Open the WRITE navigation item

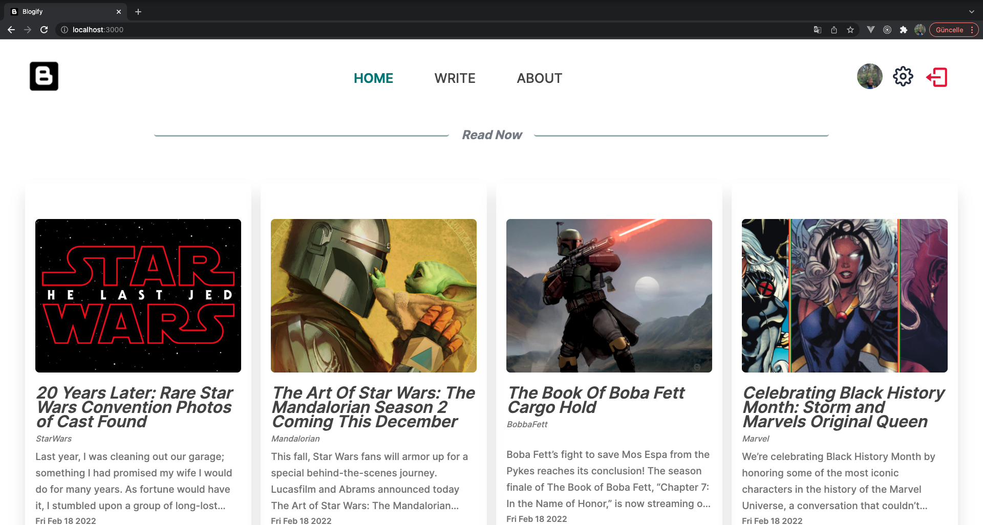[455, 78]
